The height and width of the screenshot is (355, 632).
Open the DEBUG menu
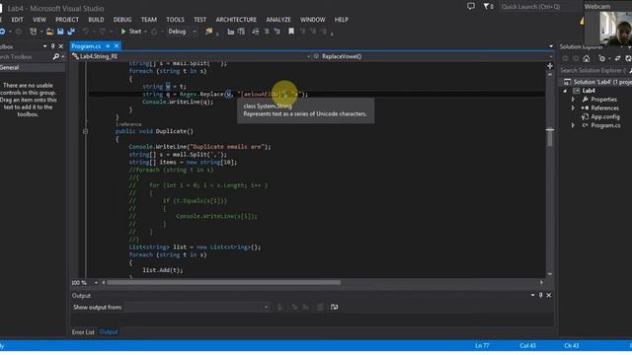[x=122, y=20]
